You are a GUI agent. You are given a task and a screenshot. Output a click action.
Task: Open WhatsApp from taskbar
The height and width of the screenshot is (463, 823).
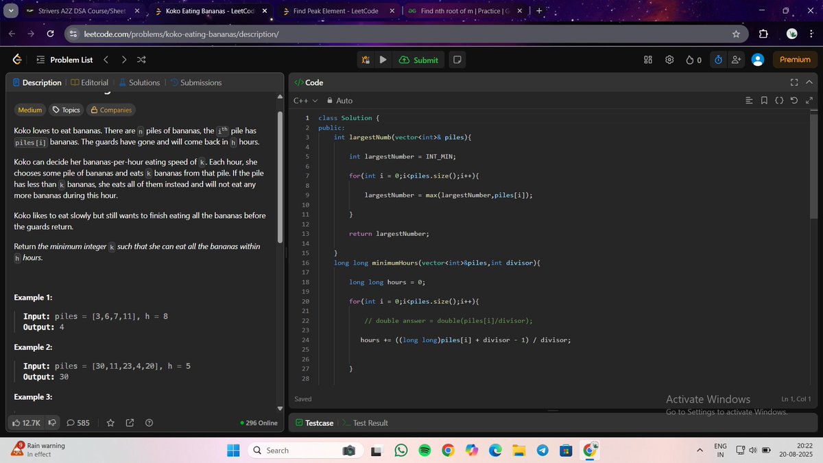401,450
